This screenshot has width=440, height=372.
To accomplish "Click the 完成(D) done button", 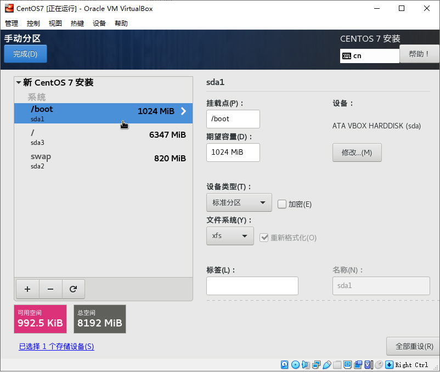I will 25,54.
